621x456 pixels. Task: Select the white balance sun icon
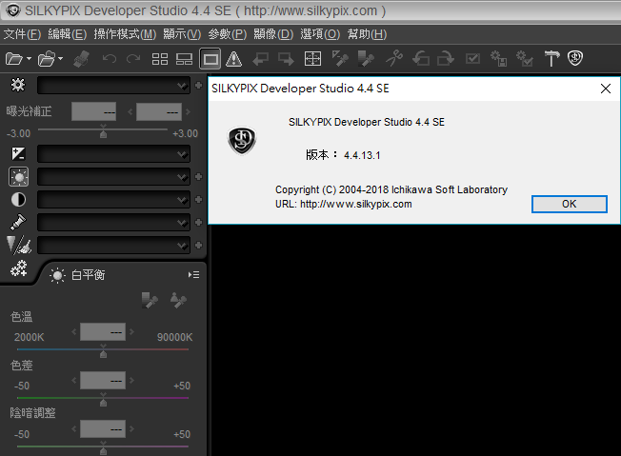pos(19,176)
